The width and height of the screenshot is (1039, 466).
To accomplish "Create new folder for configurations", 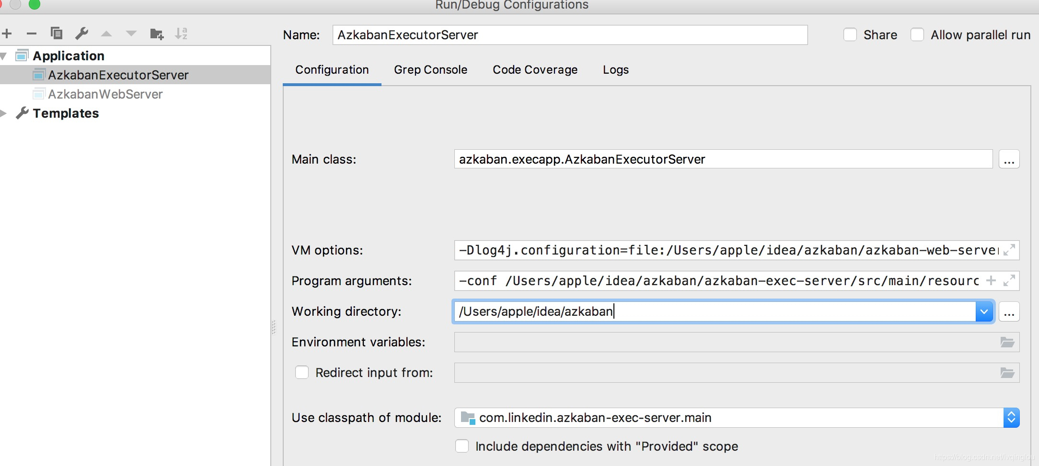I will (157, 34).
